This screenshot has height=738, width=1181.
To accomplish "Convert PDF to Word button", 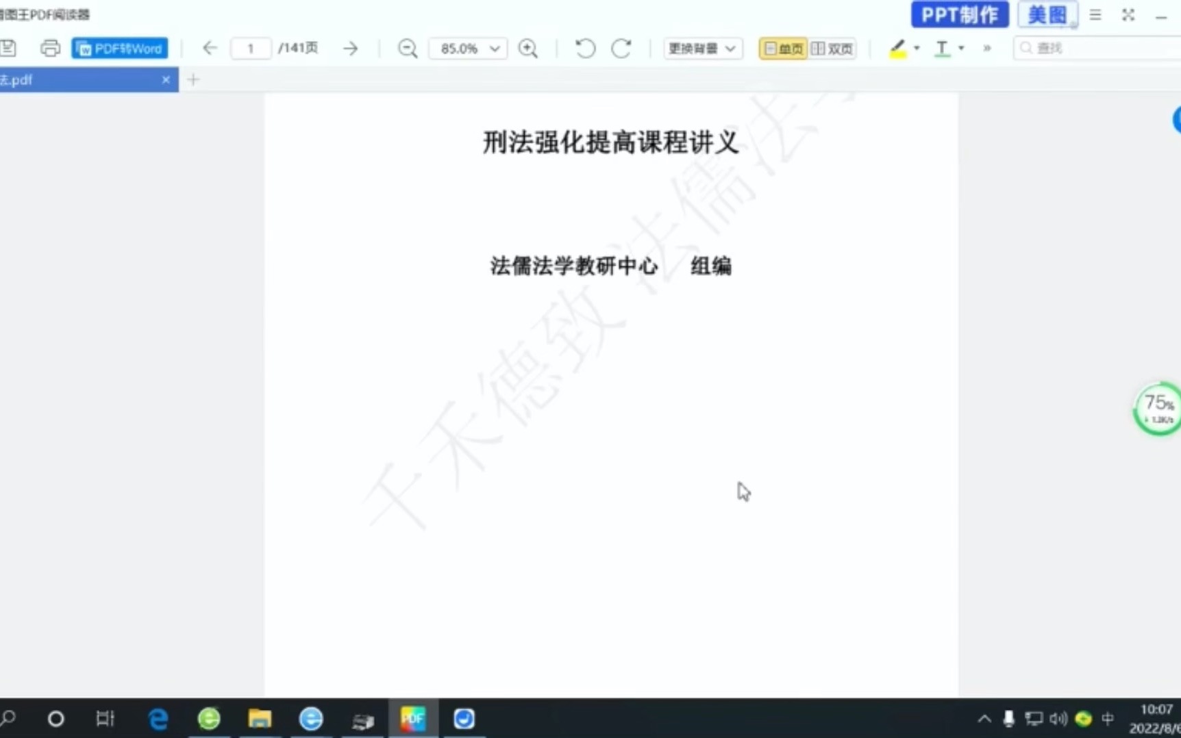I will [120, 48].
